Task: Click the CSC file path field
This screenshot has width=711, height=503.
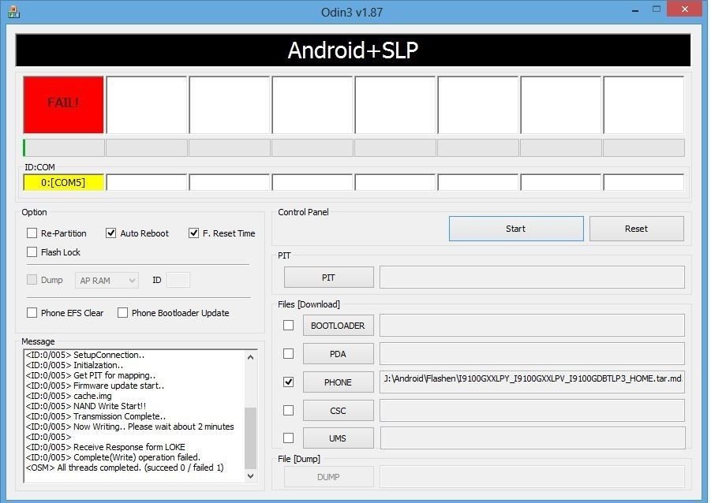Action: click(532, 410)
